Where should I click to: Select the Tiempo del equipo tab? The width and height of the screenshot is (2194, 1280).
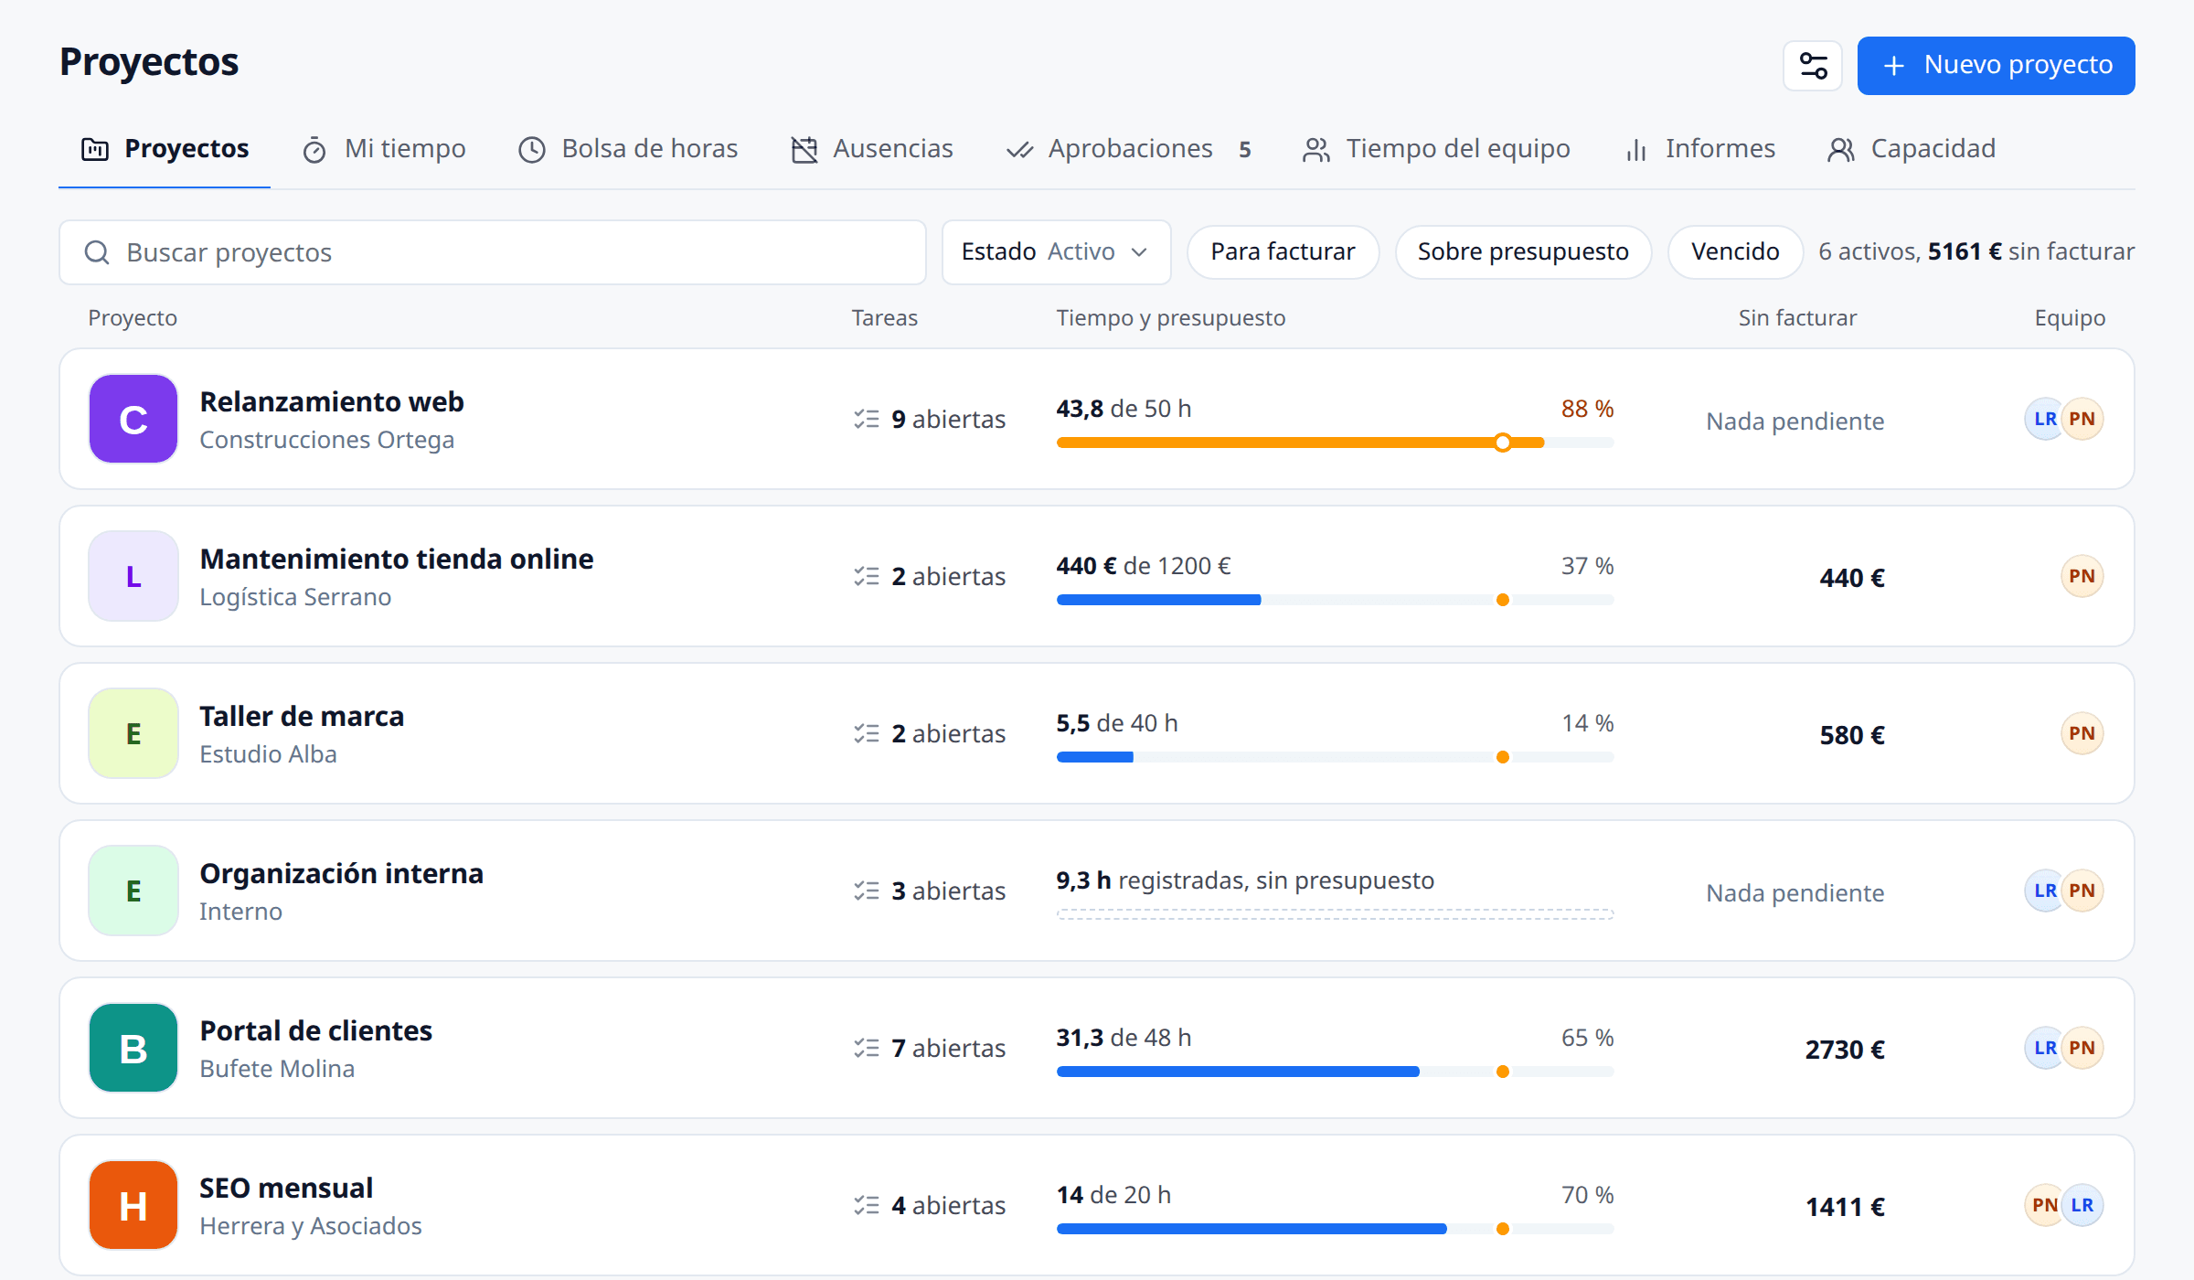click(1436, 149)
